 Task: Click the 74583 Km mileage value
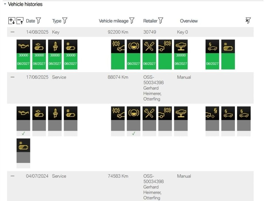(x=118, y=176)
